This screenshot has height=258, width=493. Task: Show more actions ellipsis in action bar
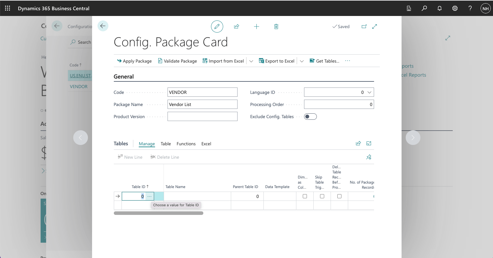click(x=348, y=61)
